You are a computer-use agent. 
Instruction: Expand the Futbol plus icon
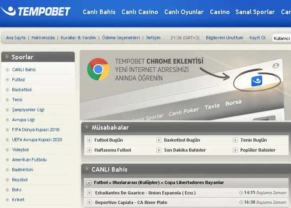[x=8, y=80]
